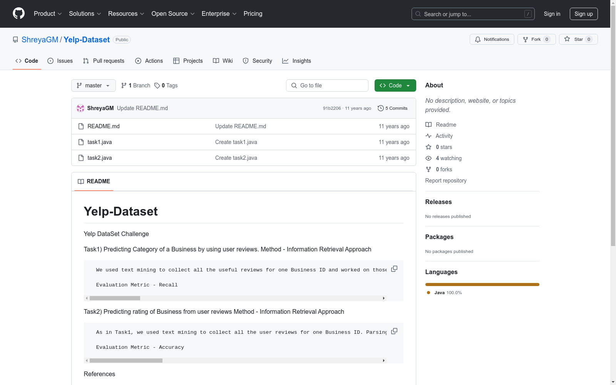Click the commit history clock icon
This screenshot has height=385, width=616.
381,108
